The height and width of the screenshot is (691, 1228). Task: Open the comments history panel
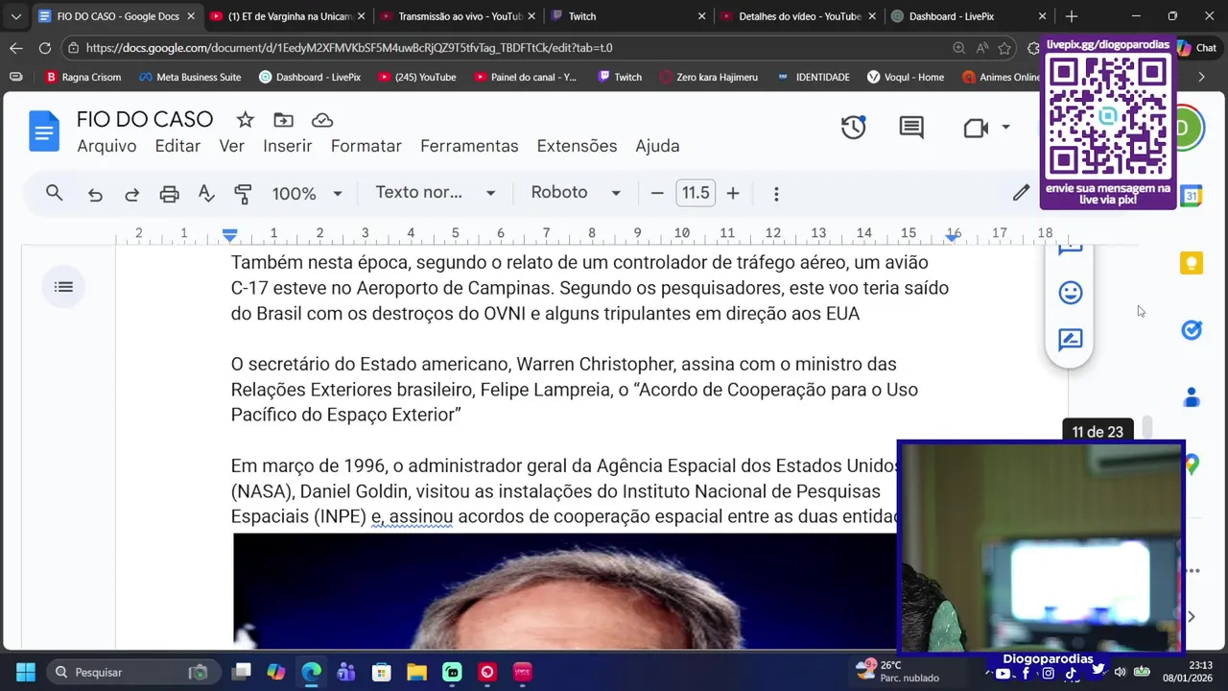pyautogui.click(x=911, y=128)
